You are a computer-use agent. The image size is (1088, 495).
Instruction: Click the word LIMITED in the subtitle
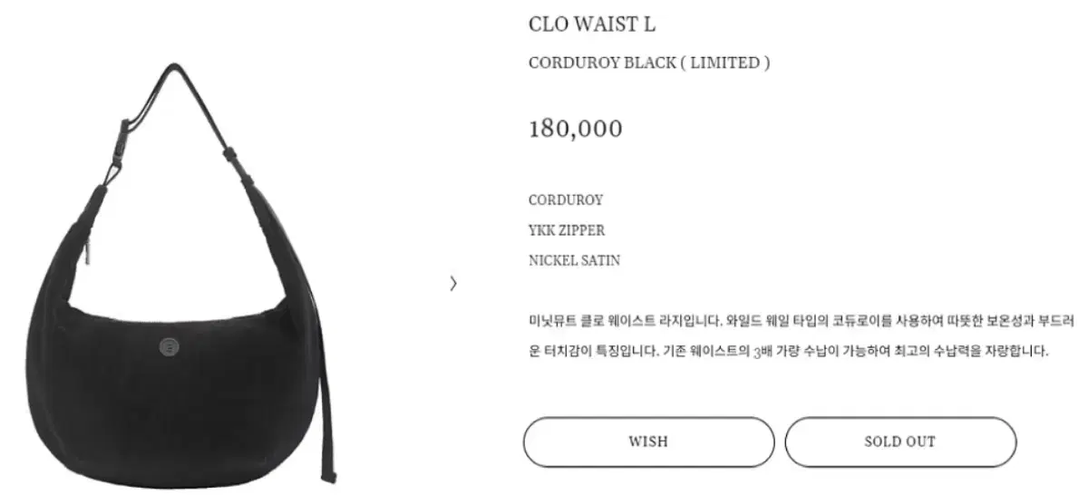click(x=724, y=63)
